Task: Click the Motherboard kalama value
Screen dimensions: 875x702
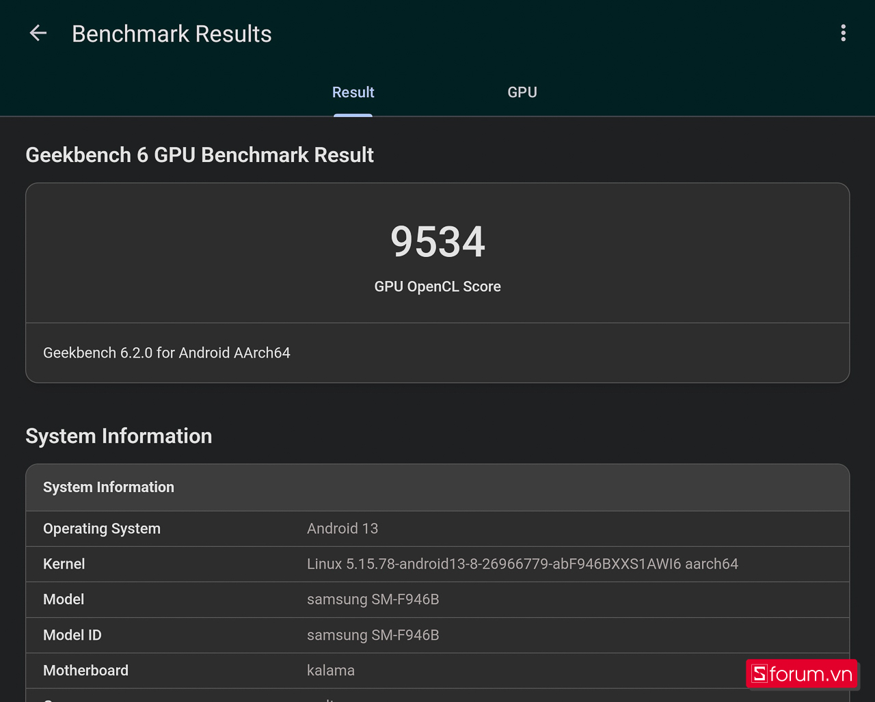Action: click(330, 671)
